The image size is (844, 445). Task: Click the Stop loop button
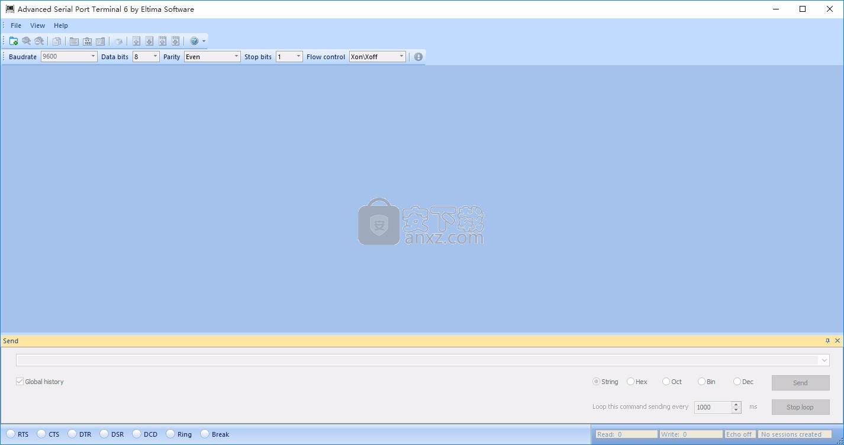pos(800,407)
